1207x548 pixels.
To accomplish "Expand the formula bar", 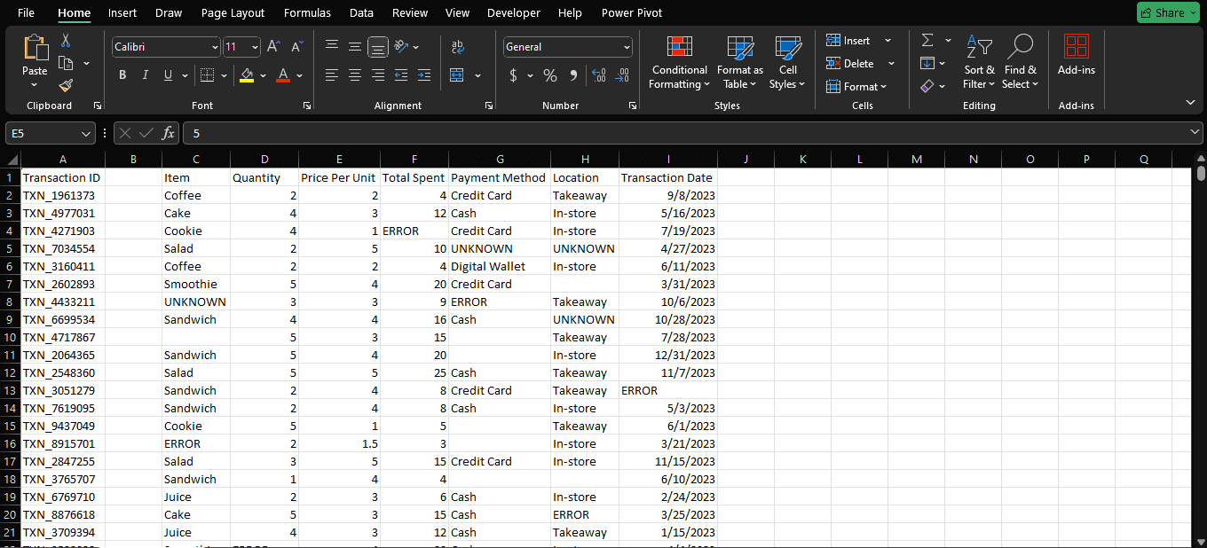I will (1195, 133).
